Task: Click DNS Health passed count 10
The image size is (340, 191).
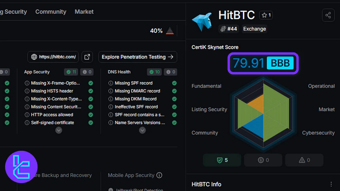Action: (155, 72)
